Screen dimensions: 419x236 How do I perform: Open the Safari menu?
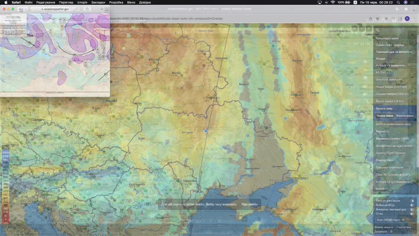click(x=16, y=2)
